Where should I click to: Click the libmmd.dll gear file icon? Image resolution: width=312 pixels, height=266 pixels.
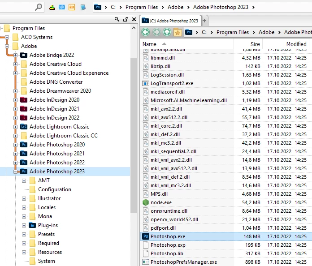pos(146,58)
